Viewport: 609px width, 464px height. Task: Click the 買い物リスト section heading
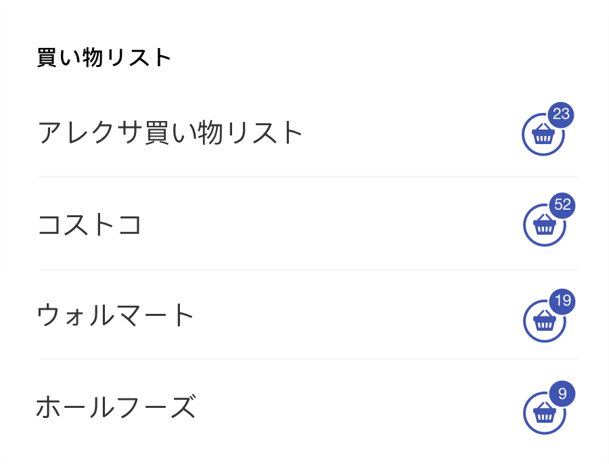click(102, 58)
